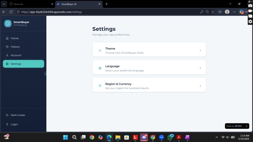
Task: Open Zoom from taskbar
Action: [162, 137]
